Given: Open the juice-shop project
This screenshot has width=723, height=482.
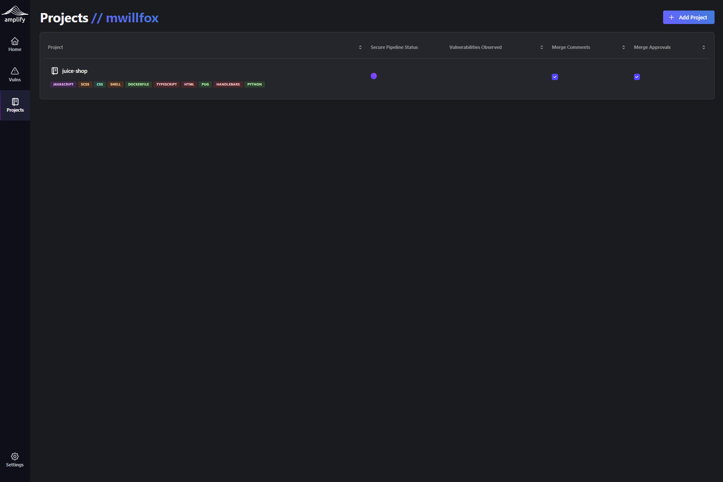Looking at the screenshot, I should tap(74, 70).
